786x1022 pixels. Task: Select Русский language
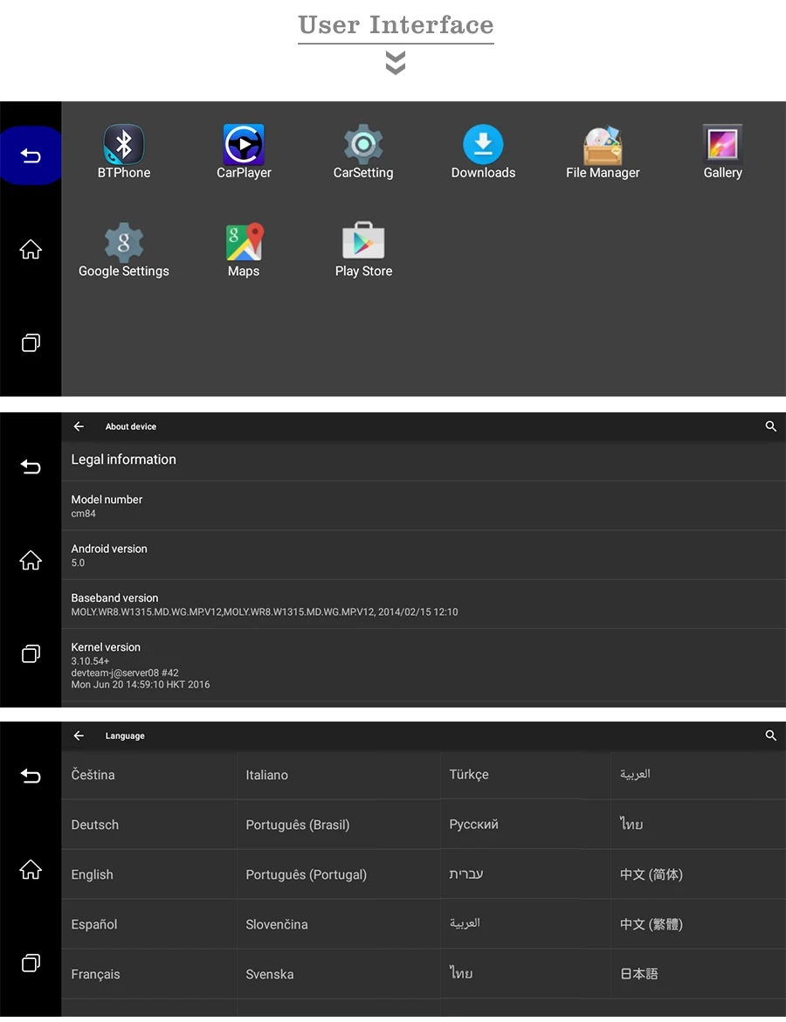pyautogui.click(x=525, y=824)
